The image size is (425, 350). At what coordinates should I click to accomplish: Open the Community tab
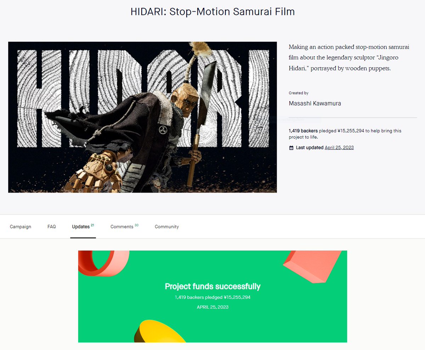167,227
